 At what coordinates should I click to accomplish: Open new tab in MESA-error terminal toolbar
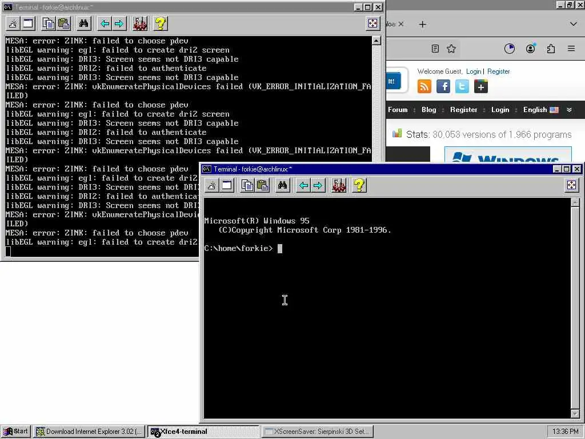click(x=13, y=23)
